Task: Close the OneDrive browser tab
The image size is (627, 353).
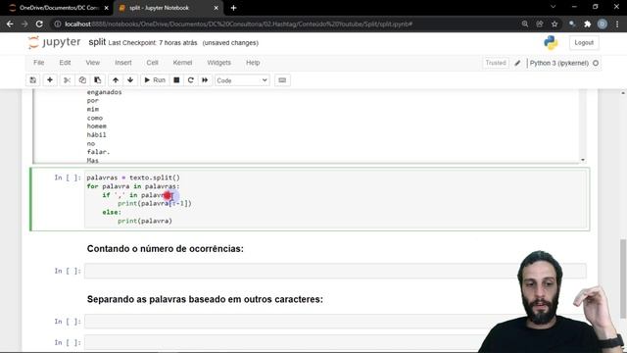Action: tap(107, 8)
